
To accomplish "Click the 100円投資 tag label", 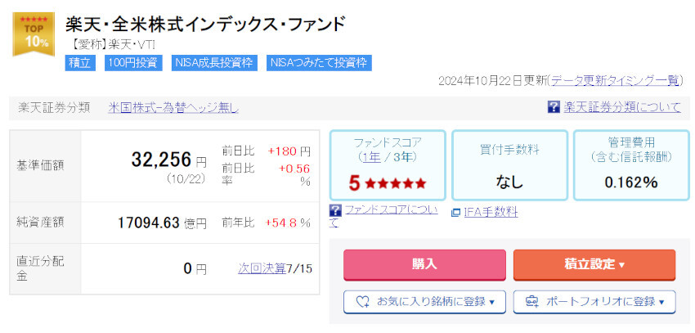I will click(133, 62).
